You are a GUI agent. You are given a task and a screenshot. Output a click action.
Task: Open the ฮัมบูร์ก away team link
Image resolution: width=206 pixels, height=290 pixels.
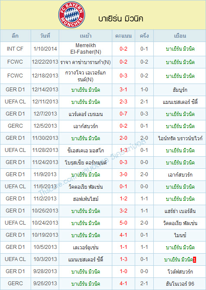point(180,90)
